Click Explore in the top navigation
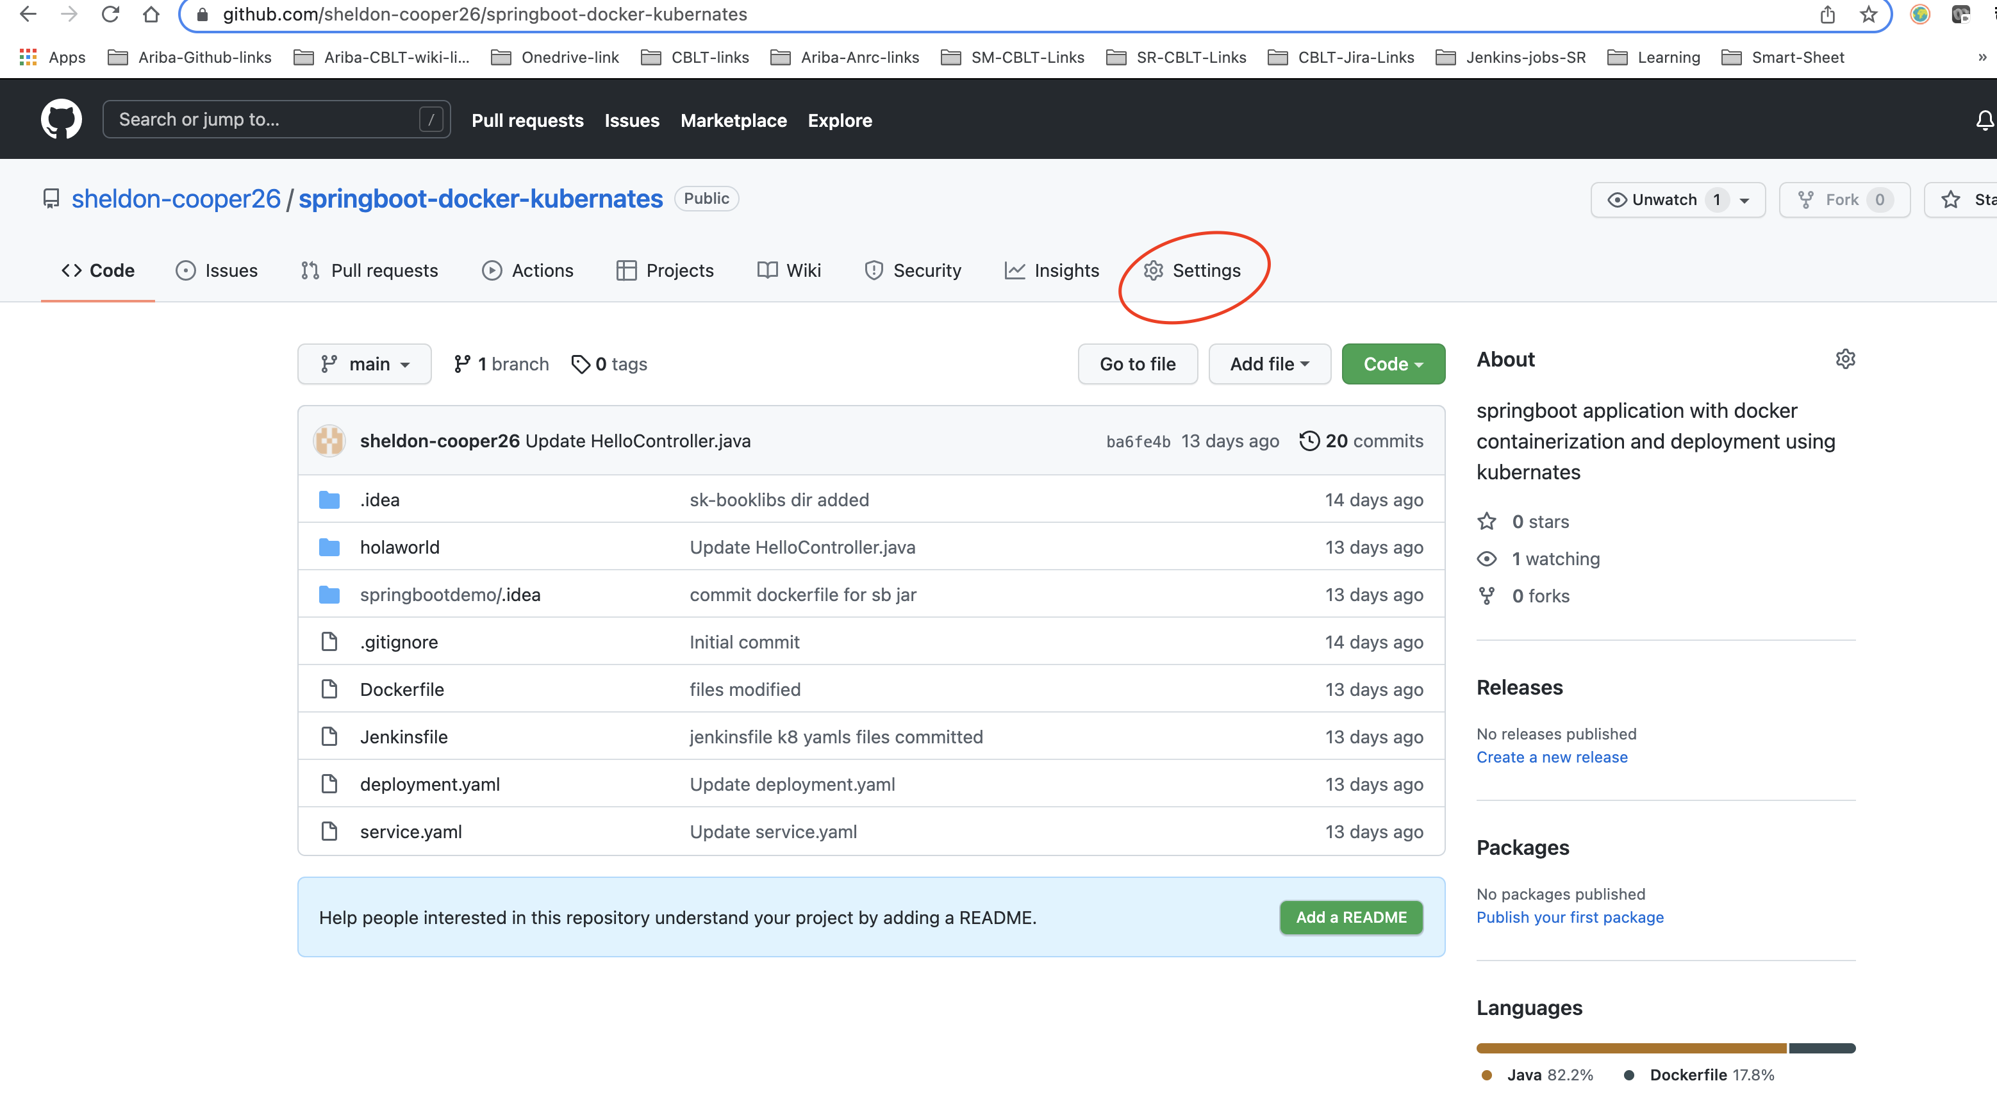1997x1106 pixels. tap(840, 120)
